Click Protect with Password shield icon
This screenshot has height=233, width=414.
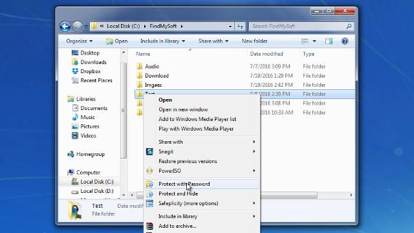tap(149, 184)
